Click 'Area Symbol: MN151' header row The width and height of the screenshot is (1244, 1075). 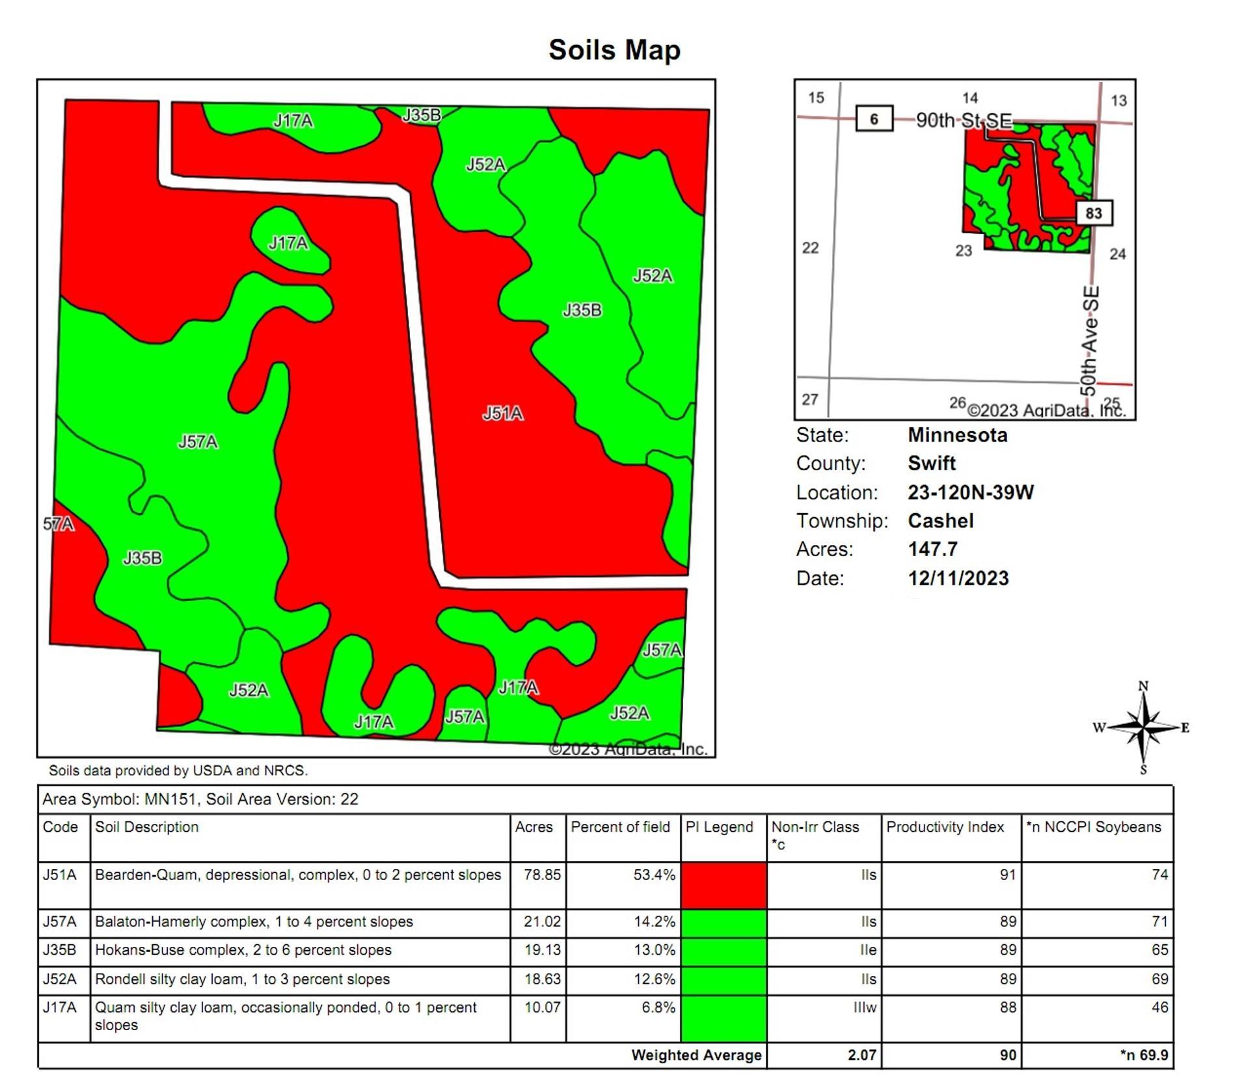coord(605,799)
